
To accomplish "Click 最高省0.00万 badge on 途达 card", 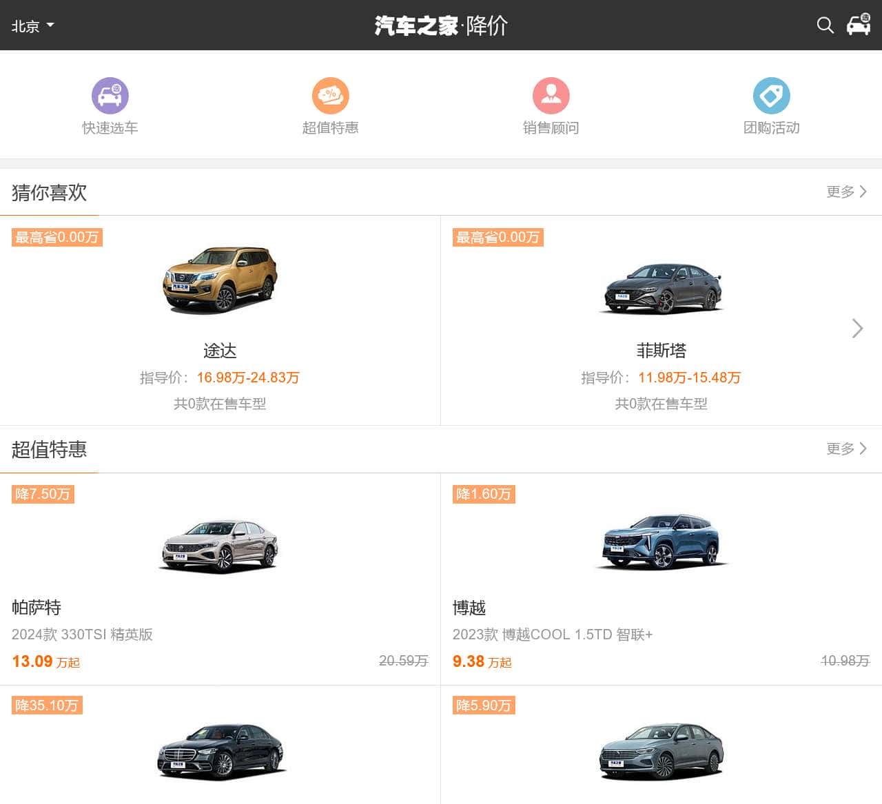I will click(x=57, y=237).
